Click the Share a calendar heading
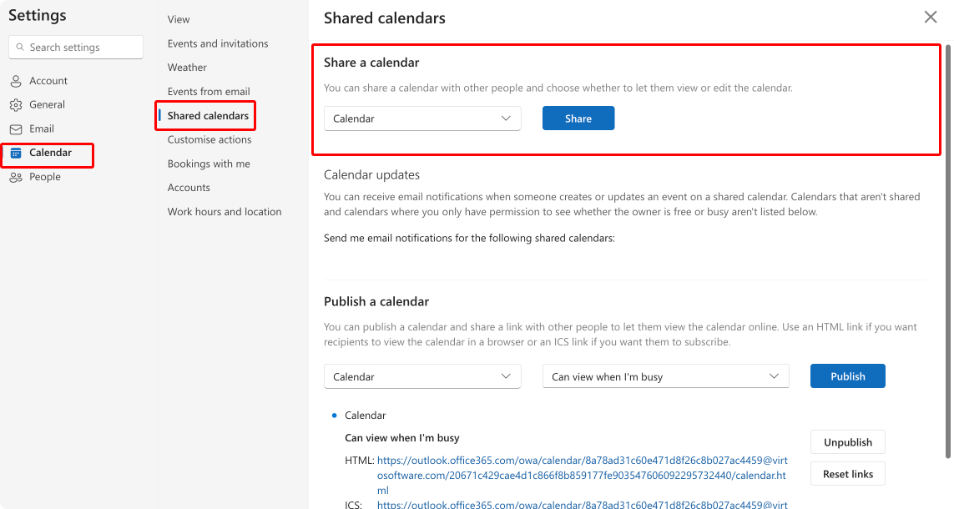 [371, 63]
